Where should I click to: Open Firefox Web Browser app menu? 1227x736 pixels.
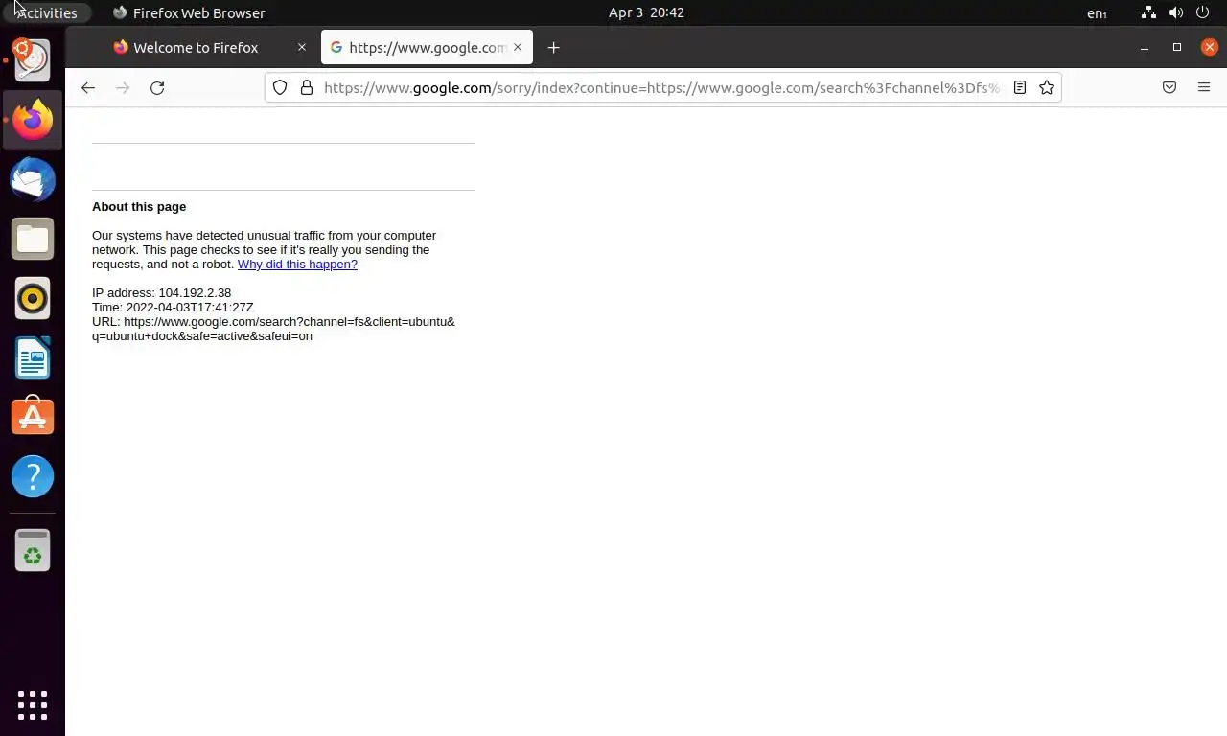(189, 12)
